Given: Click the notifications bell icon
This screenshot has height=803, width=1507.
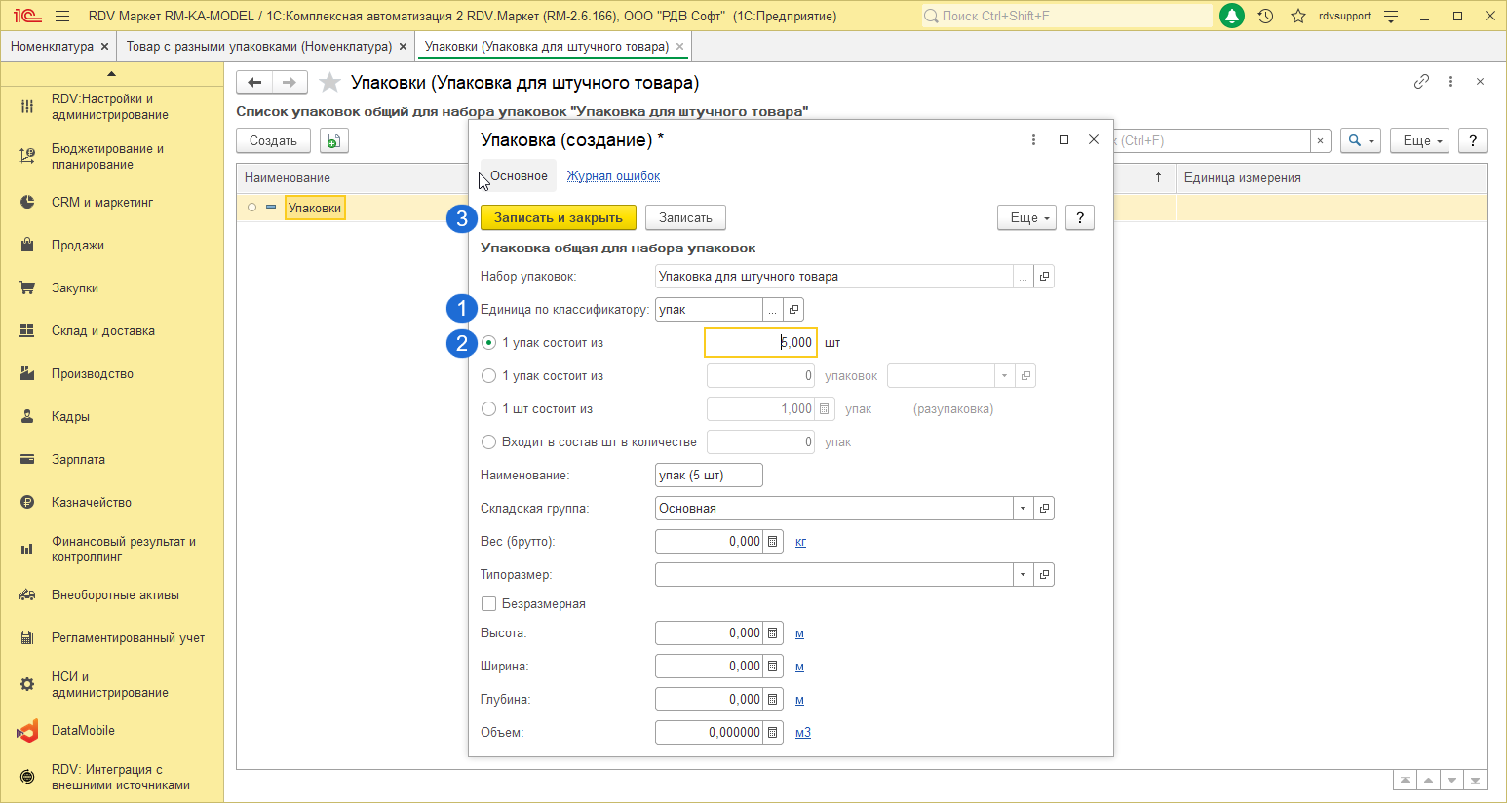Looking at the screenshot, I should click(1232, 17).
